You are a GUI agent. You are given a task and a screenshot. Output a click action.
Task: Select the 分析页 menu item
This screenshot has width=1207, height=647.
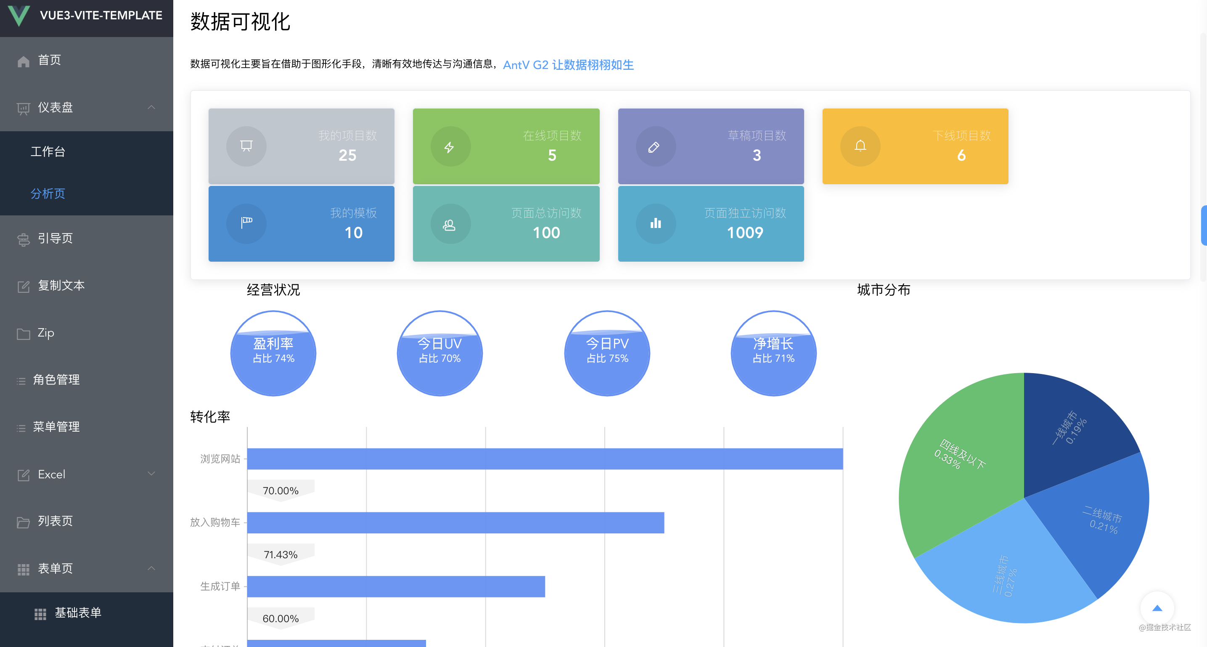point(48,193)
